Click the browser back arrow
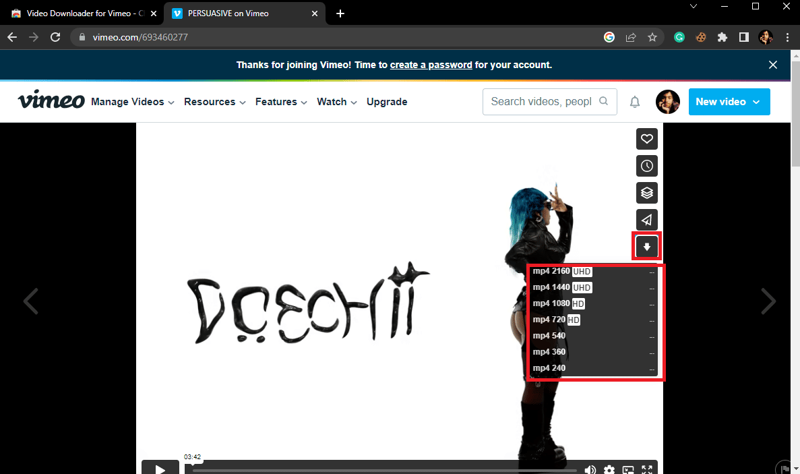Viewport: 800px width, 474px height. (x=12, y=37)
